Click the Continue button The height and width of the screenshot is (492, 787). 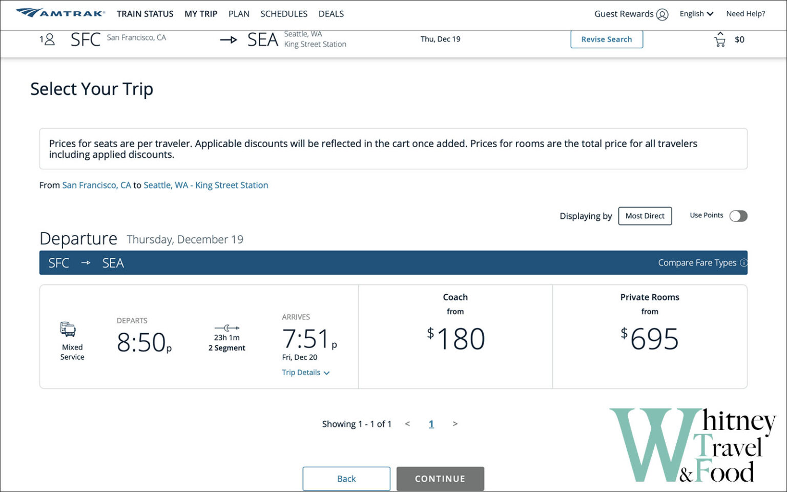440,479
